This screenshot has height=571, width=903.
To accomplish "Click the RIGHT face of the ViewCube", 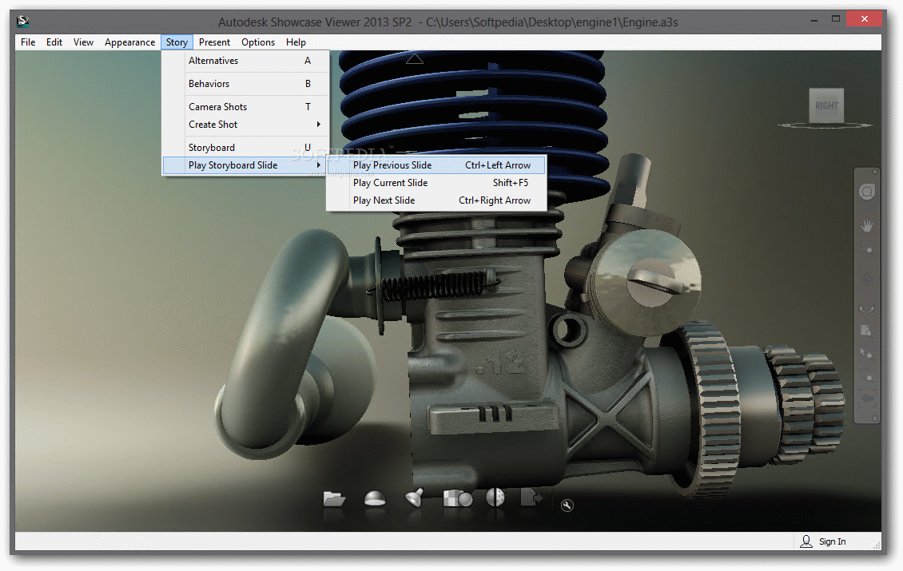I will click(x=826, y=105).
